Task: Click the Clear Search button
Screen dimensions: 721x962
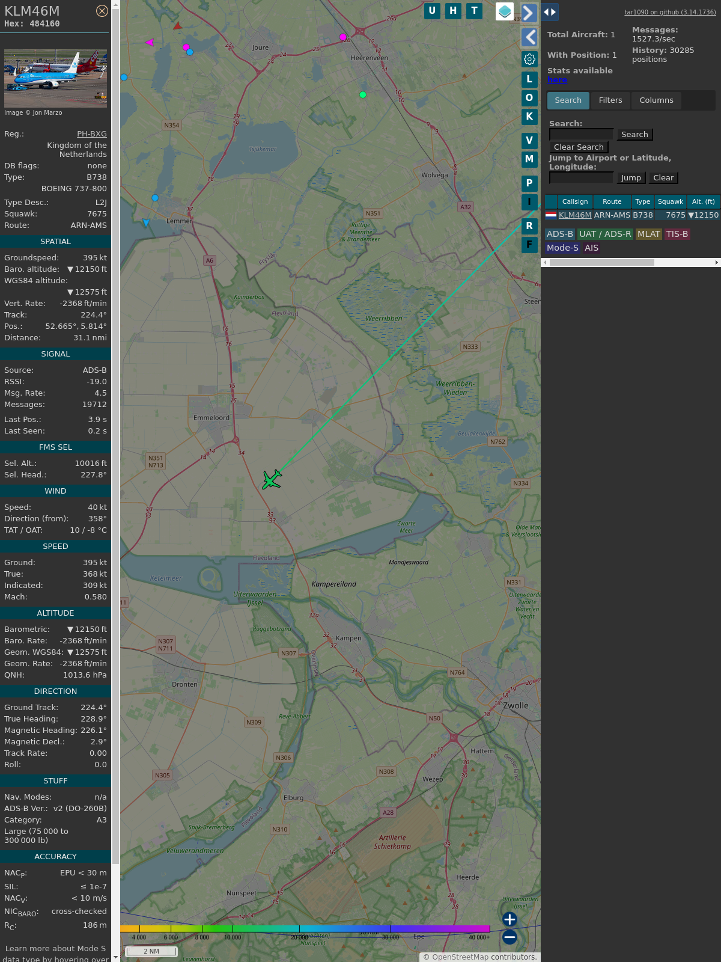Action: point(579,147)
